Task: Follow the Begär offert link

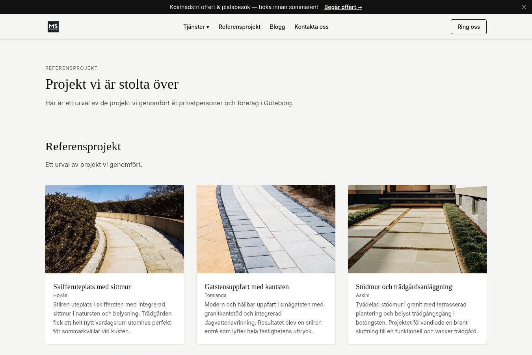Action: click(343, 7)
